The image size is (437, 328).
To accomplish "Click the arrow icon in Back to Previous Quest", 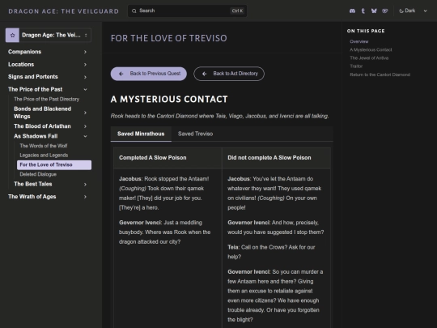I will 121,74.
